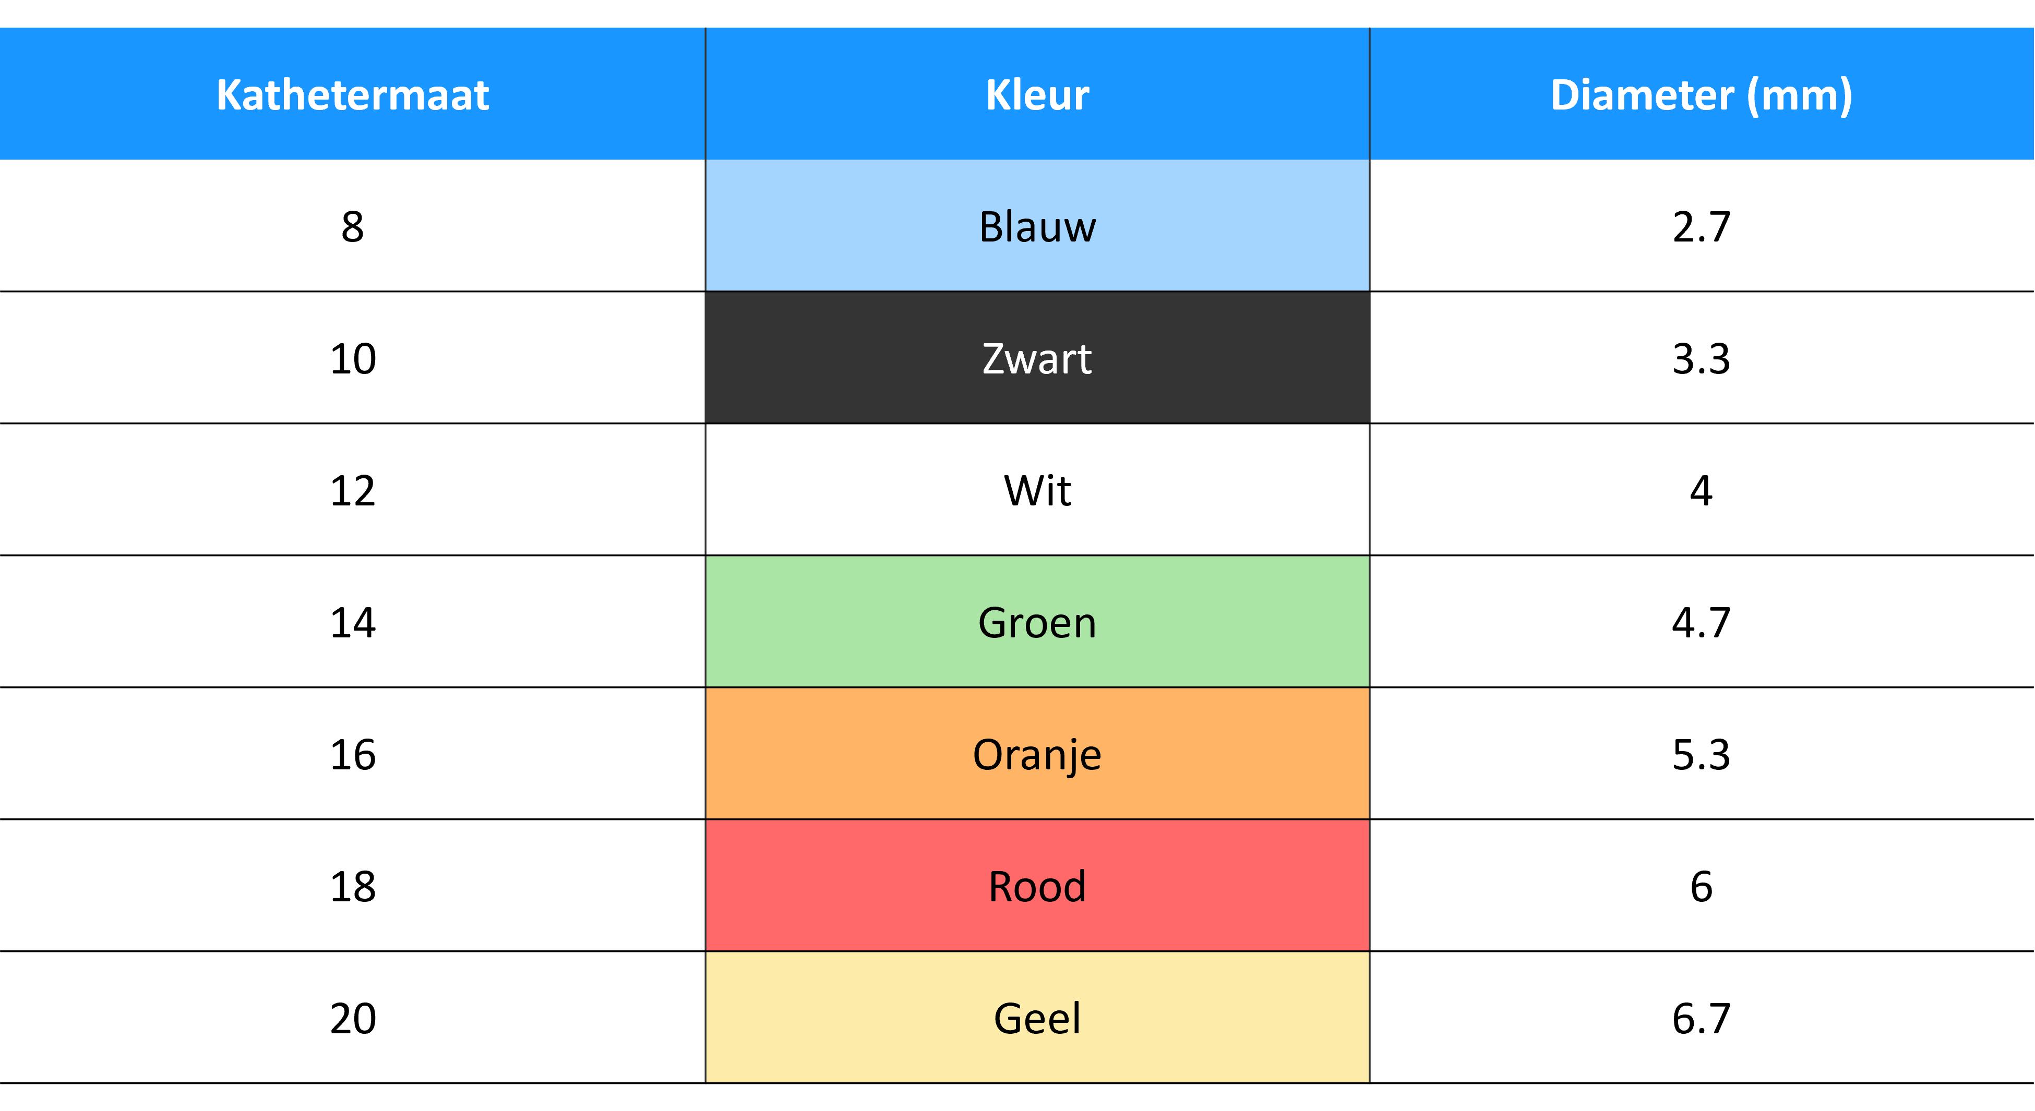Click the 2.7 diameter value
2035x1111 pixels.
pos(1702,226)
